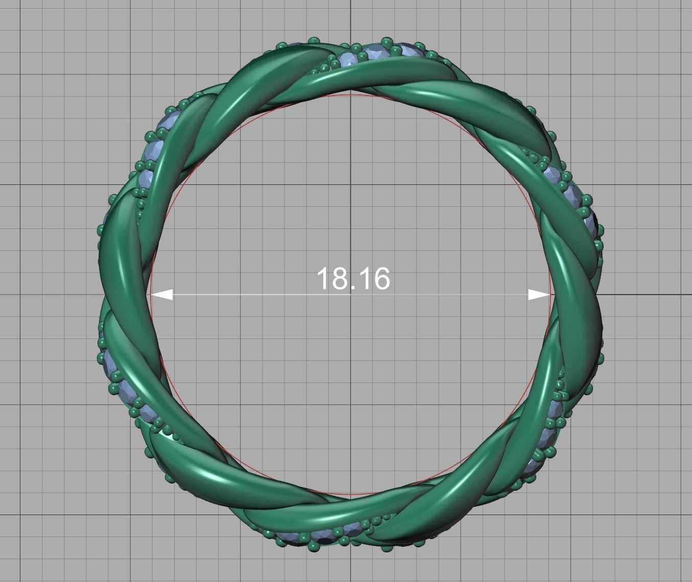Click the left arrowhead of the dimension line
This screenshot has width=692, height=582.
pyautogui.click(x=162, y=295)
